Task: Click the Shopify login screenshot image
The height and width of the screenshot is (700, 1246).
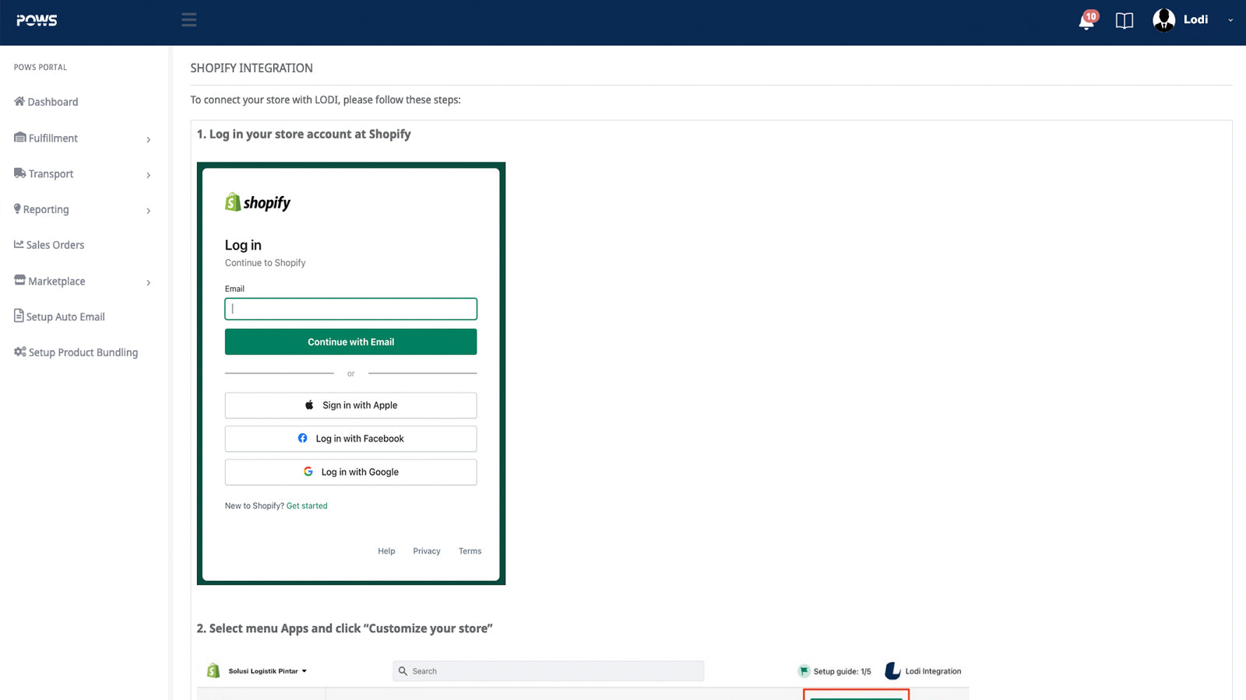Action: click(351, 373)
